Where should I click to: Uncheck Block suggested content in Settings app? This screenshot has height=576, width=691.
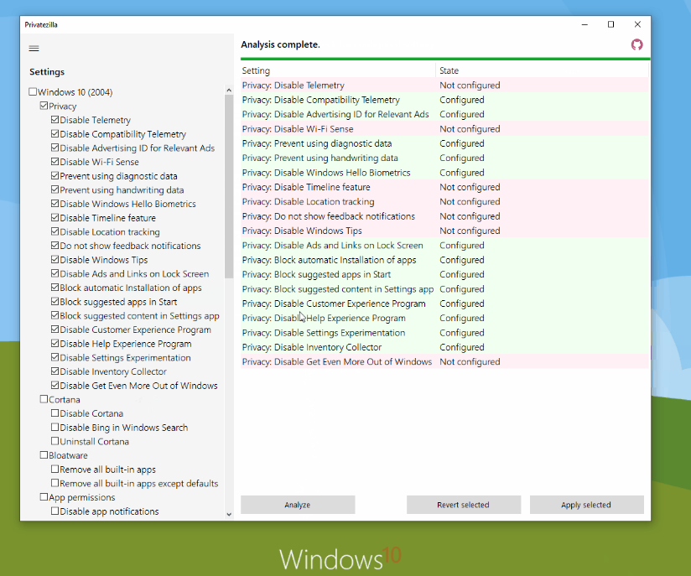(55, 315)
